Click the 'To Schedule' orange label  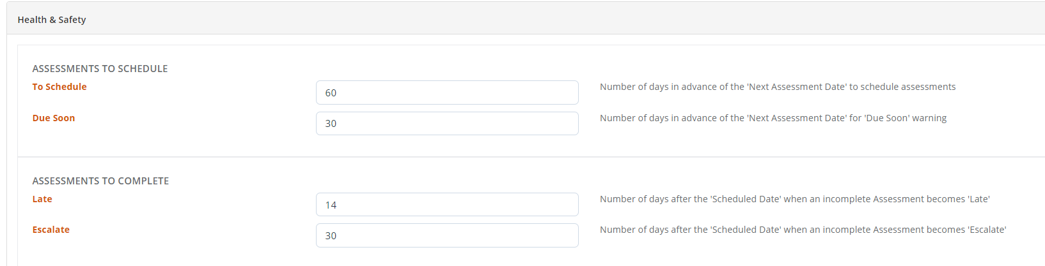59,87
